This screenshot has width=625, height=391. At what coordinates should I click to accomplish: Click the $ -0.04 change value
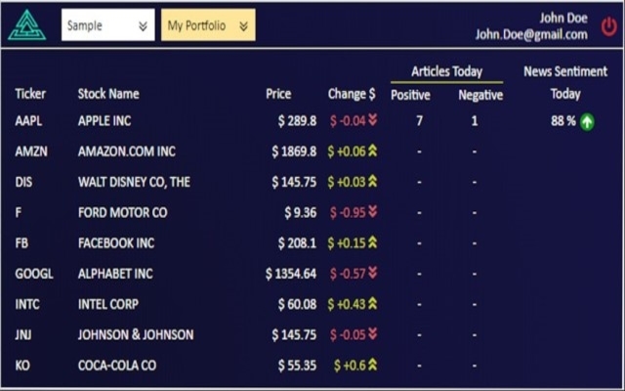click(x=348, y=120)
